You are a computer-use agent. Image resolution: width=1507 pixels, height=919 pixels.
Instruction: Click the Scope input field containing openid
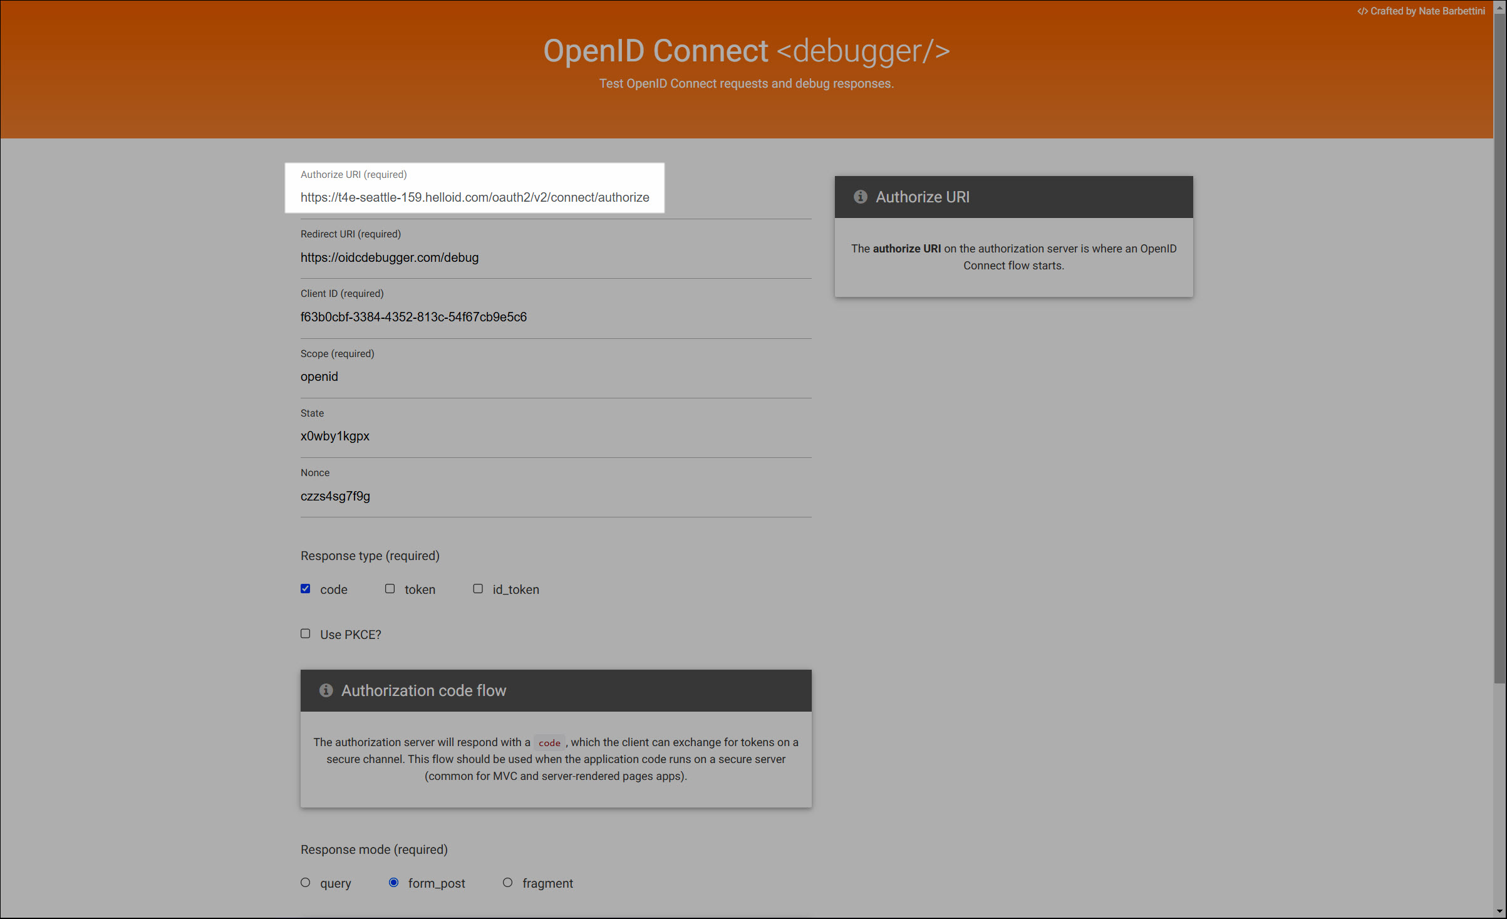pos(556,376)
